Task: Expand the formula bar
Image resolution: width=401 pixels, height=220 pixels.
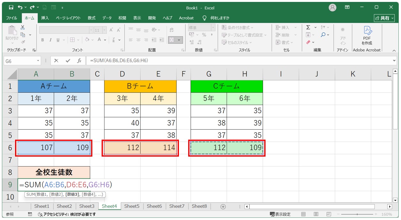Action: coord(394,61)
